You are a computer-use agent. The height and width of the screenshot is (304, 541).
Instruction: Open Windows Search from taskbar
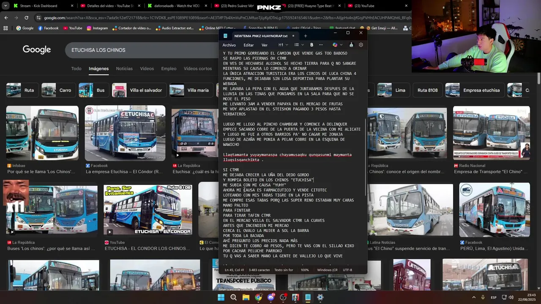coord(233,297)
